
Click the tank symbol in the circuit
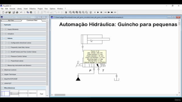[117, 79]
